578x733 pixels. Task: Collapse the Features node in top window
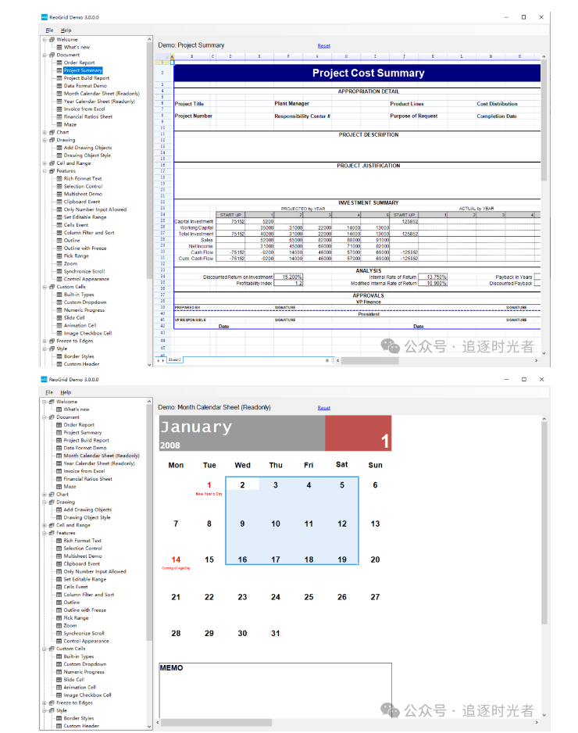click(x=45, y=170)
